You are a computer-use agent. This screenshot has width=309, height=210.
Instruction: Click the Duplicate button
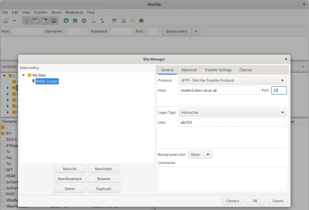tap(104, 189)
